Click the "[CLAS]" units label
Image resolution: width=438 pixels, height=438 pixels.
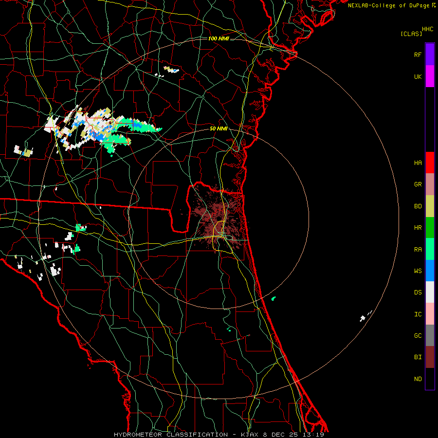coord(411,34)
